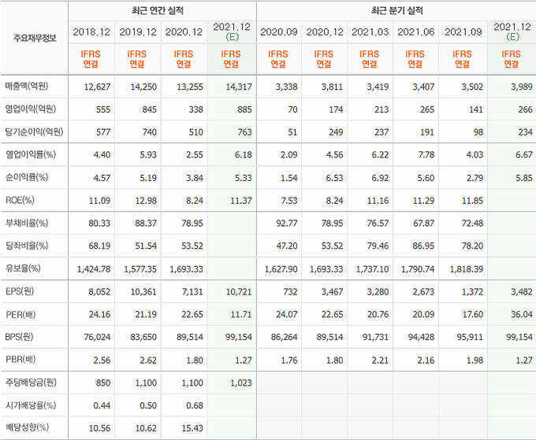The height and width of the screenshot is (440, 536).
Task: Select the BPS(원) row label
Action: (19, 337)
